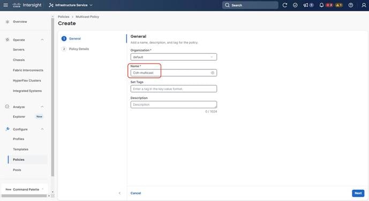The height and width of the screenshot is (201, 369).
Task: Click the Configure wrench icon
Action: 7,129
